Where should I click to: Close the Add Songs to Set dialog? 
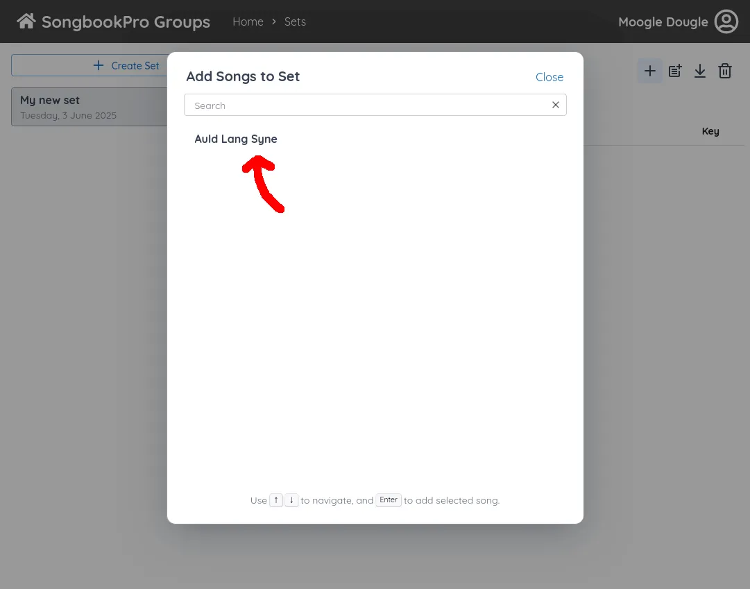point(549,77)
